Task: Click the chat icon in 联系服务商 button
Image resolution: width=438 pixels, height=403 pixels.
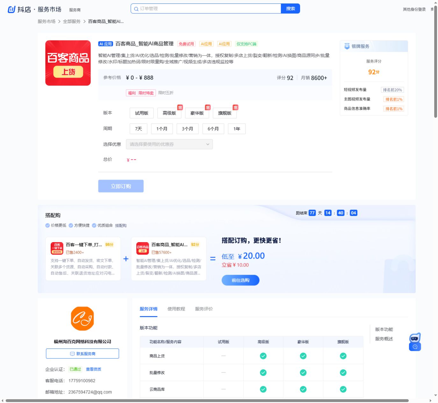Action: (72, 354)
